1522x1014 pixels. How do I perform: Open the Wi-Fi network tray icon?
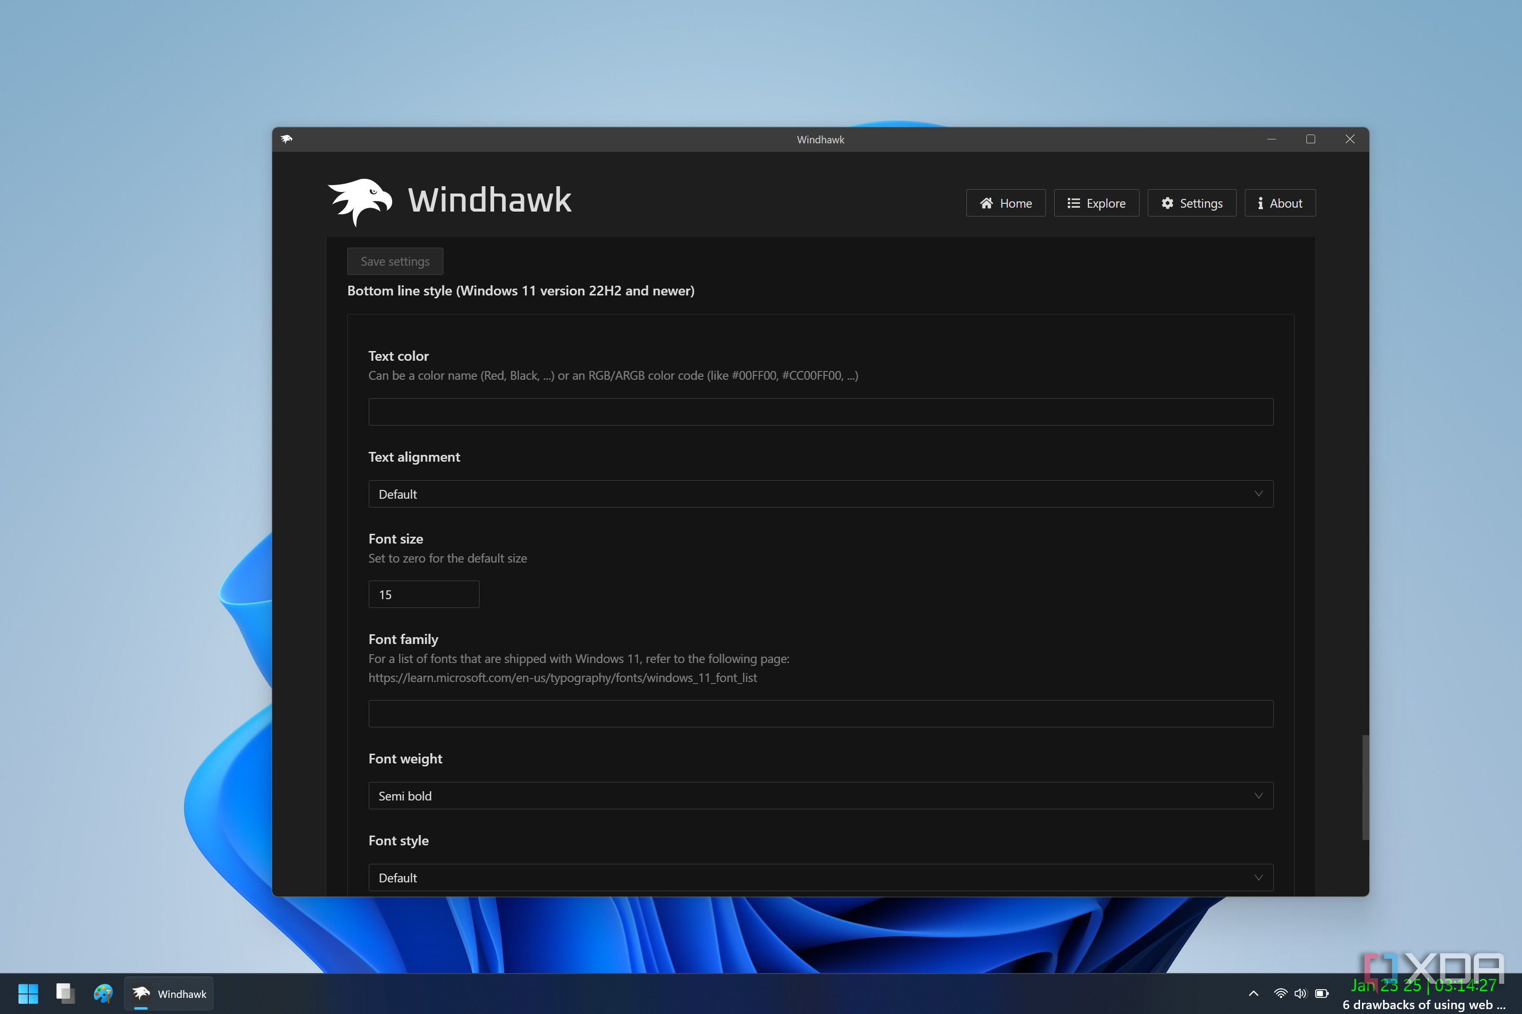pyautogui.click(x=1280, y=994)
